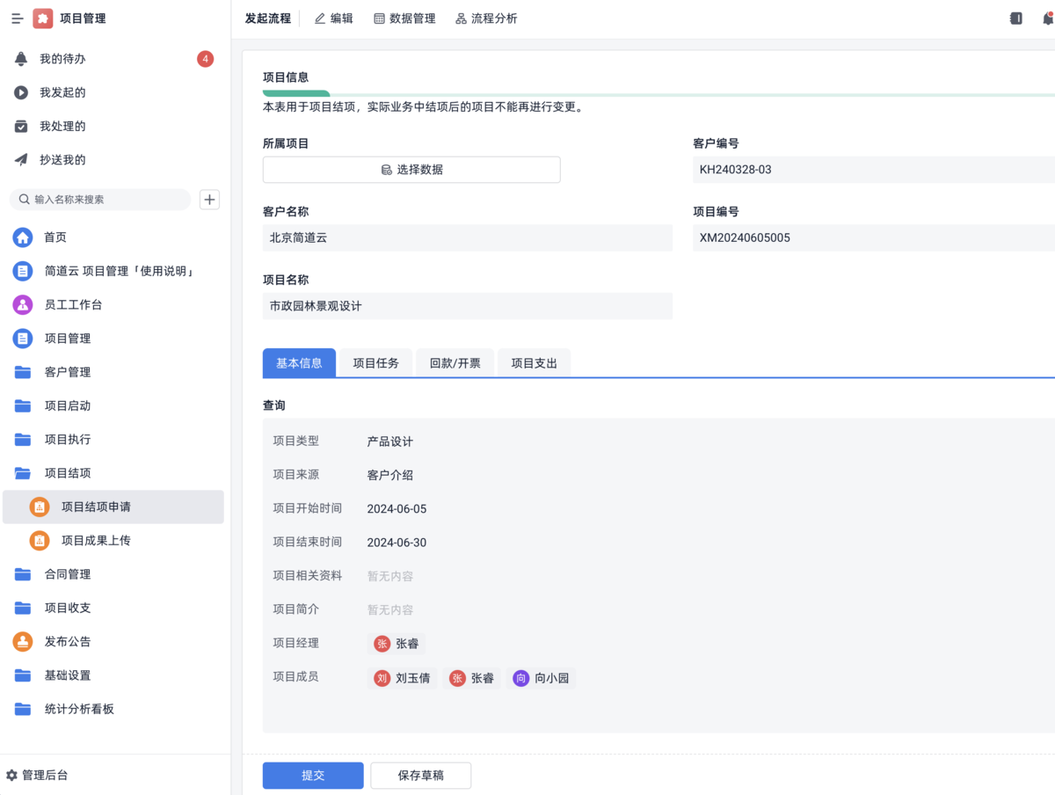Viewport: 1055px width, 795px height.
Task: Expand the 合同管理 folder
Action: pos(23,574)
